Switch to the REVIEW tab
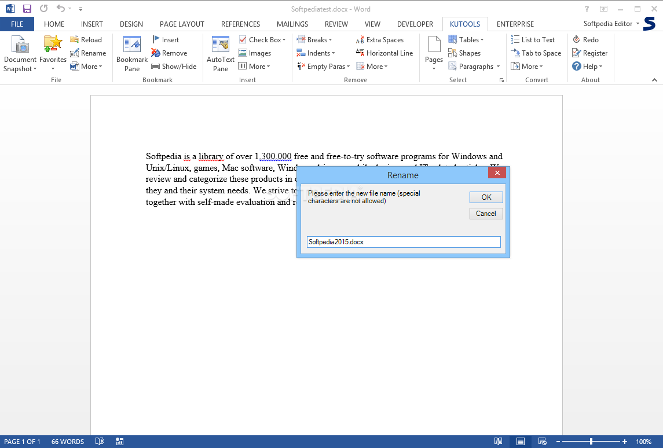 pyautogui.click(x=336, y=24)
